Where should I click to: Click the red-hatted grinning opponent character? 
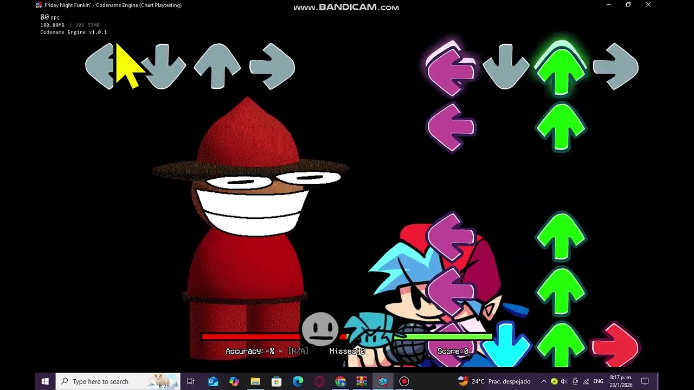pyautogui.click(x=249, y=227)
